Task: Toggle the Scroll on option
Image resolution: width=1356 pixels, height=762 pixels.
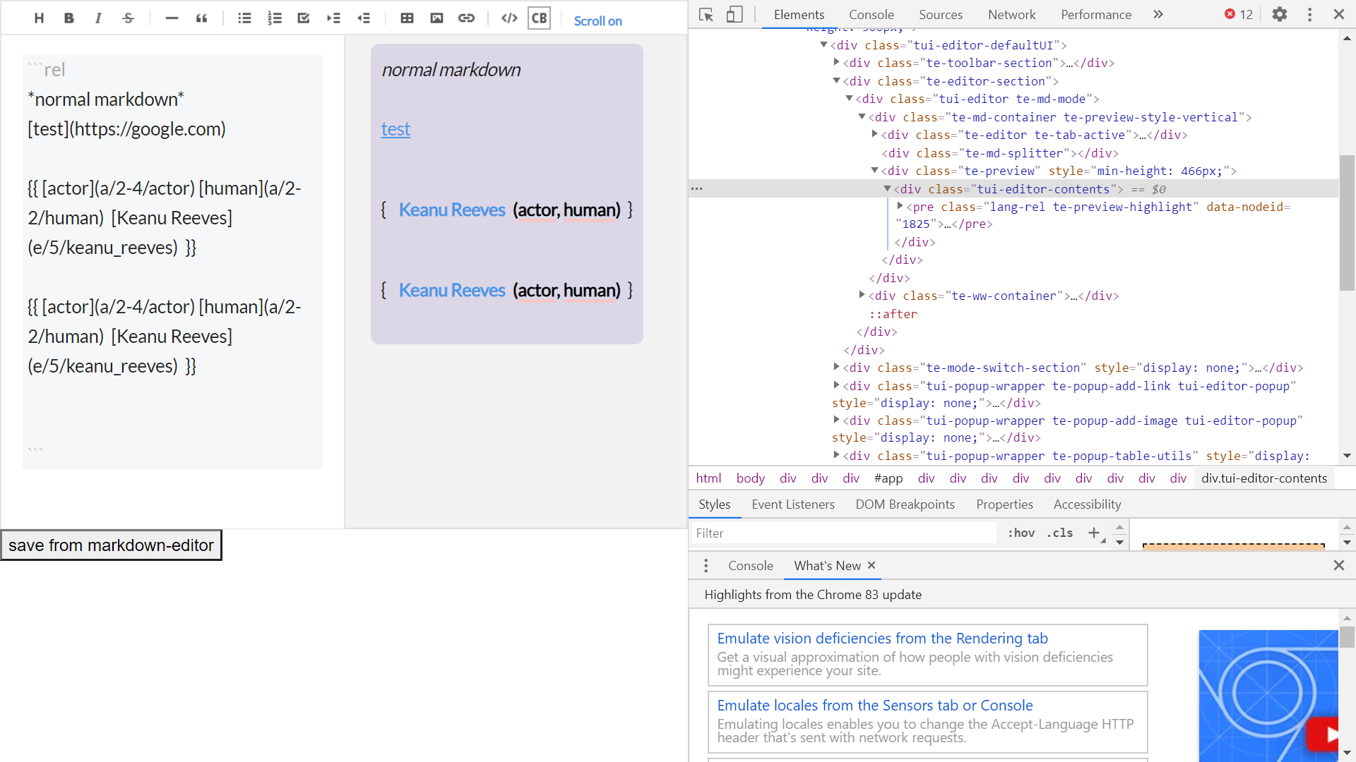Action: 597,20
